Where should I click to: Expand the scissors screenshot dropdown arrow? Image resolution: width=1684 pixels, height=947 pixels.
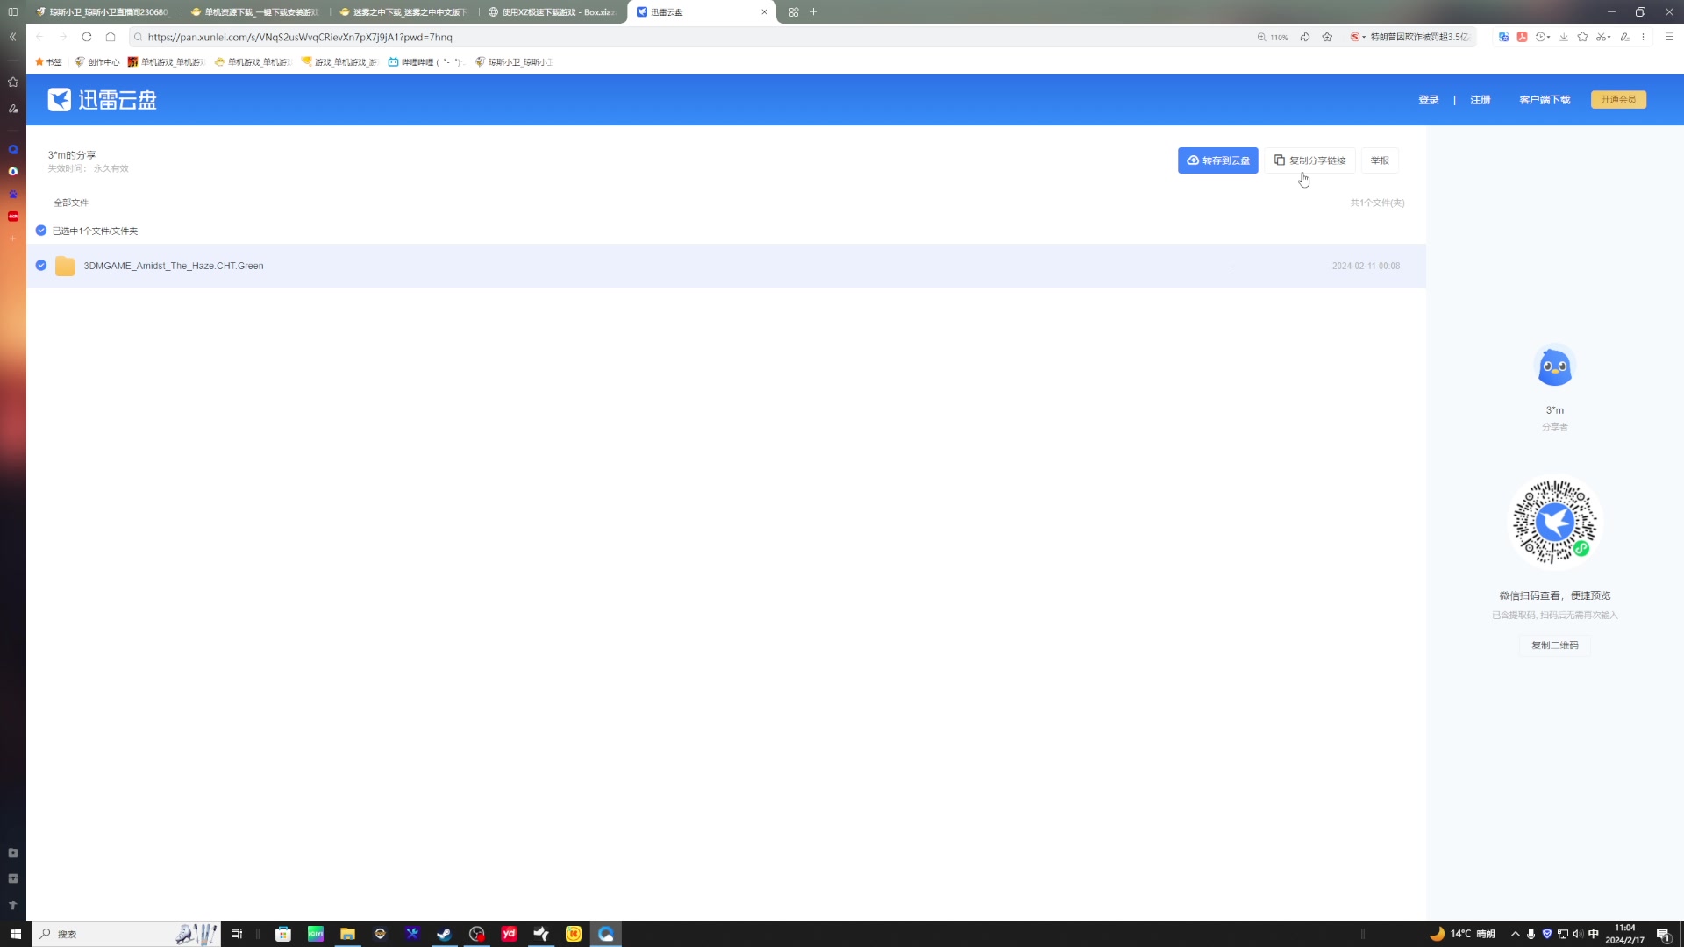click(1609, 37)
